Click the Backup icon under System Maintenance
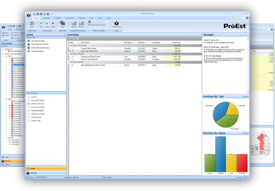 pyautogui.click(x=74, y=24)
